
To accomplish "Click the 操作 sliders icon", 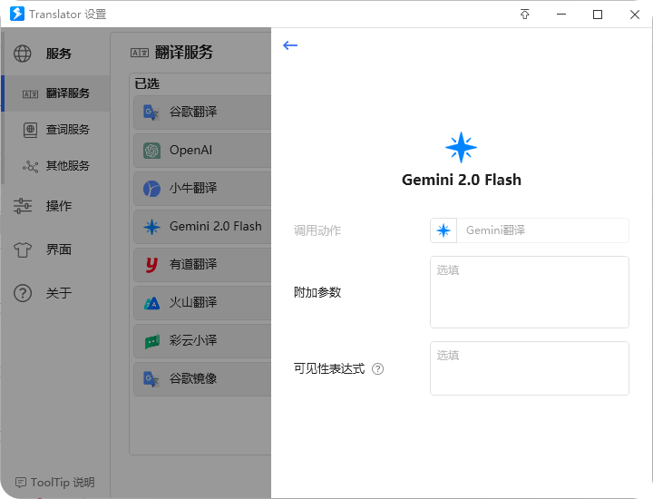I will point(23,206).
